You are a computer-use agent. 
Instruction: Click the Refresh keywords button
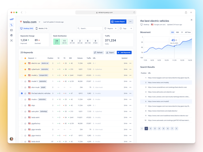tap(98, 52)
